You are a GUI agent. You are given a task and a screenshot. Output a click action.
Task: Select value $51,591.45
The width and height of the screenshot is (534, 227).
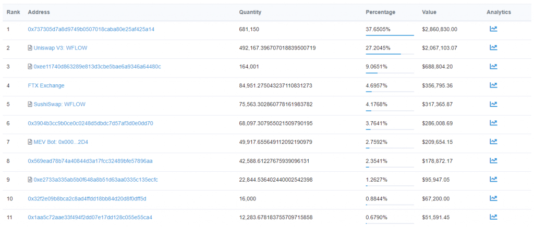tap(435, 217)
